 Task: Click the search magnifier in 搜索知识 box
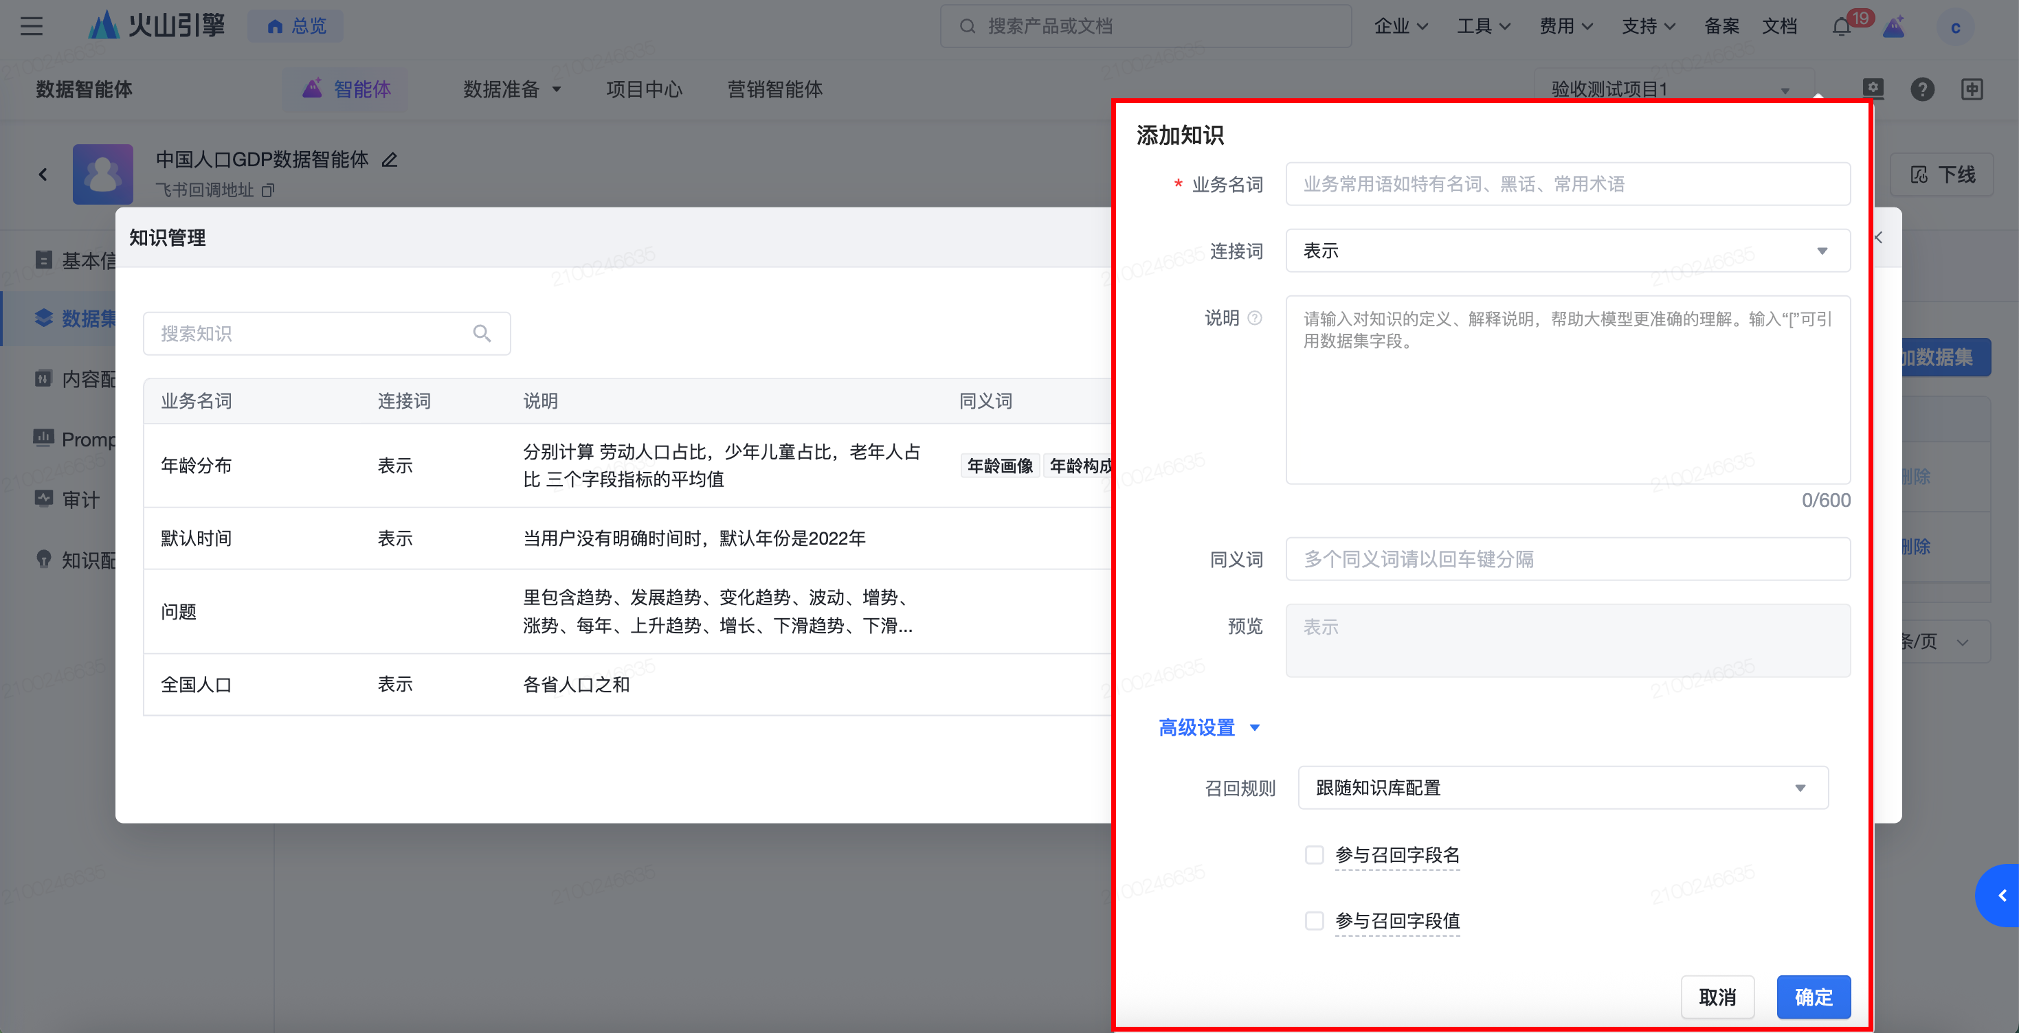pyautogui.click(x=482, y=334)
